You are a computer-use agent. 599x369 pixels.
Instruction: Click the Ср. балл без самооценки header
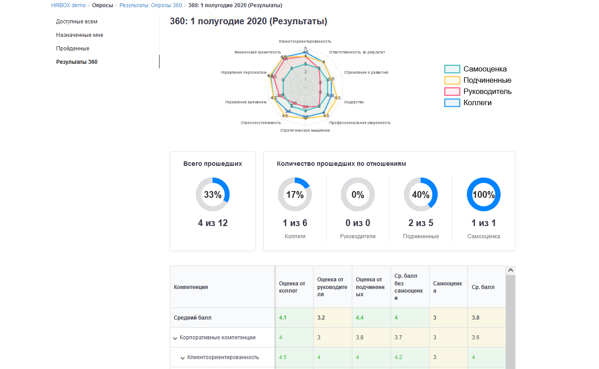tap(410, 287)
